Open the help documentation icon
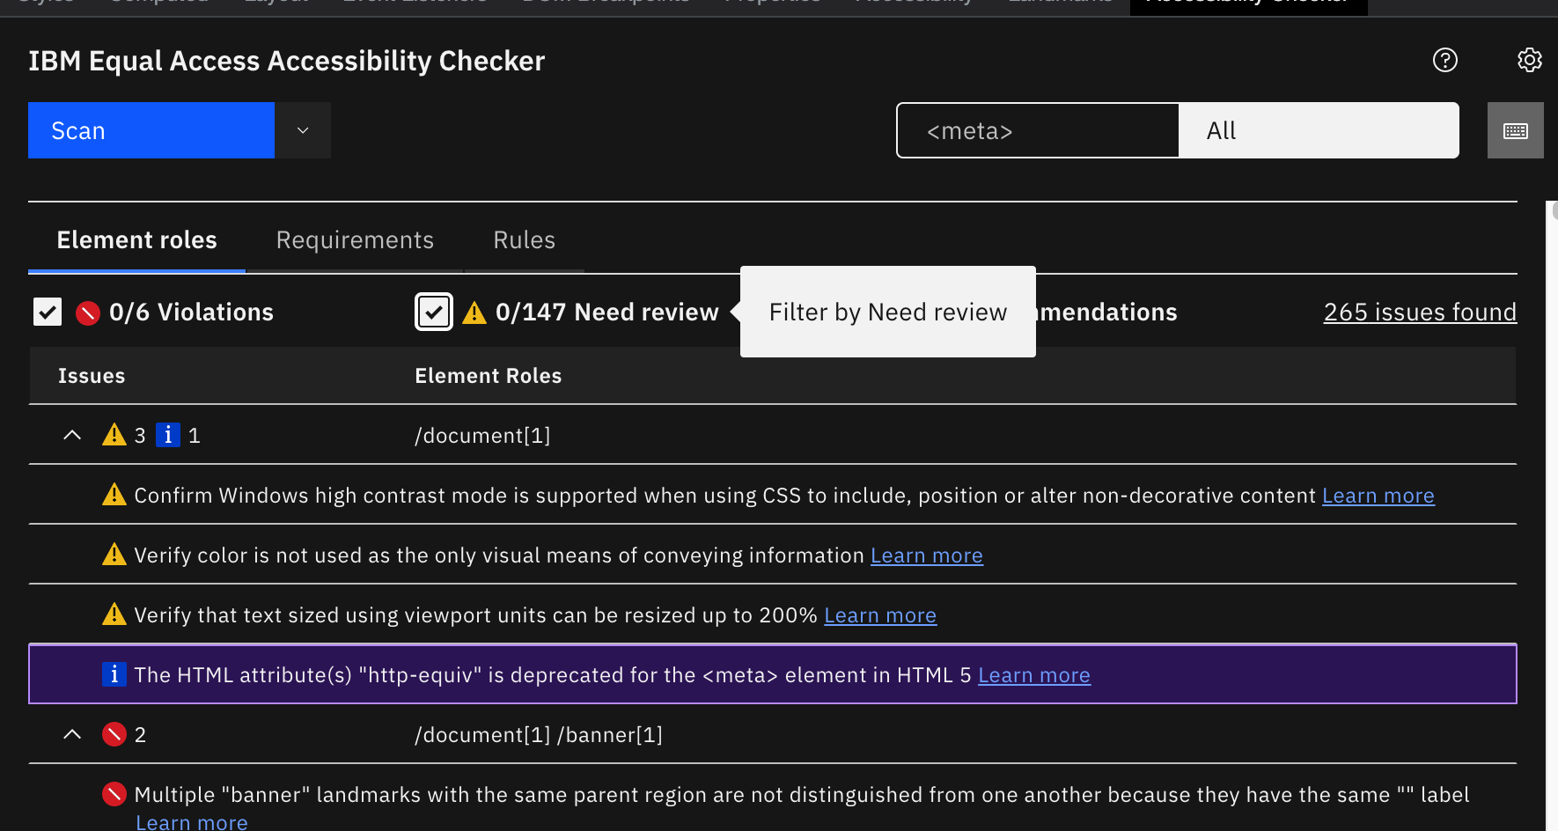 (1444, 60)
